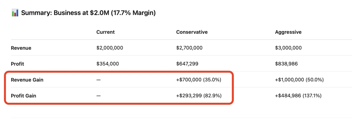Click the Summary heading text

click(x=88, y=13)
